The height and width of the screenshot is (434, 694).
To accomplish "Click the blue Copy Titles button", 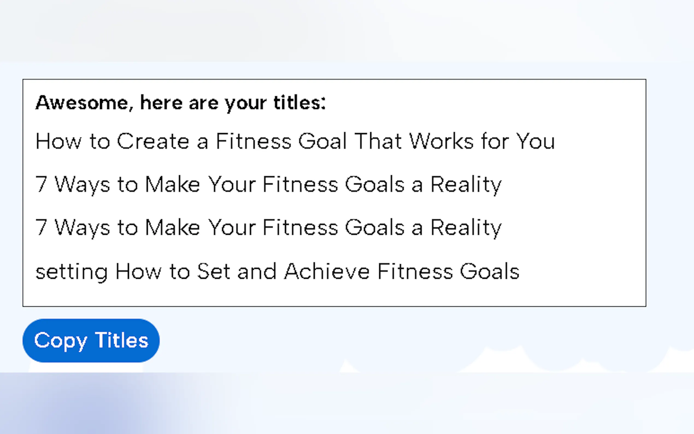I will (91, 341).
